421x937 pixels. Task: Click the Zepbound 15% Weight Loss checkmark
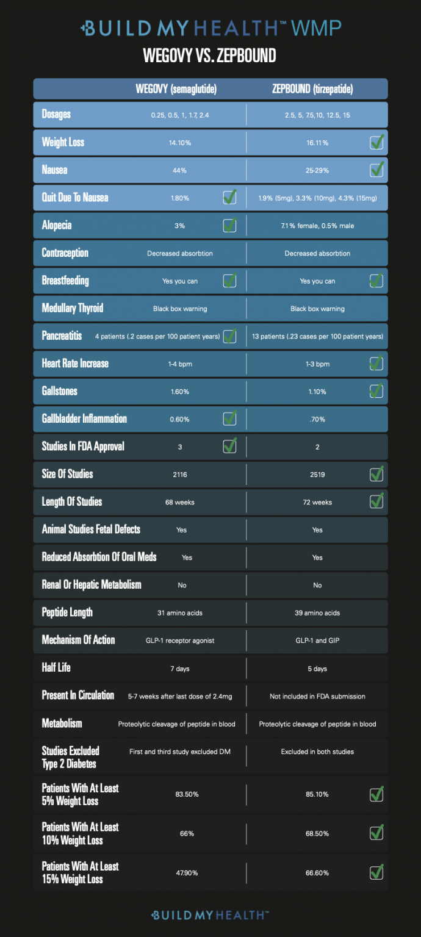(x=377, y=872)
